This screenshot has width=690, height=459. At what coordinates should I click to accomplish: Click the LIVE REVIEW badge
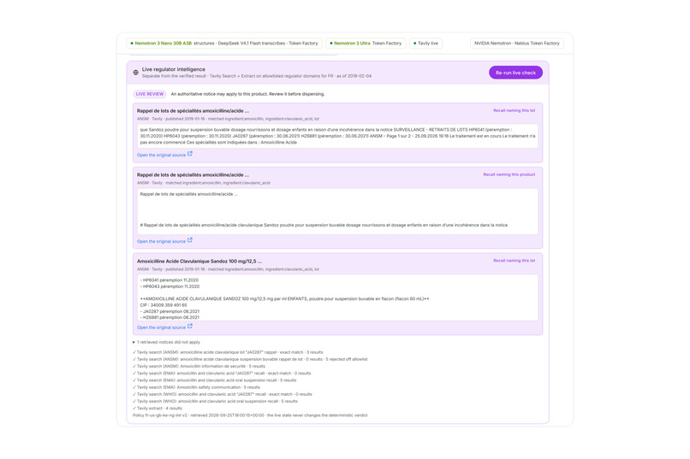pyautogui.click(x=150, y=94)
